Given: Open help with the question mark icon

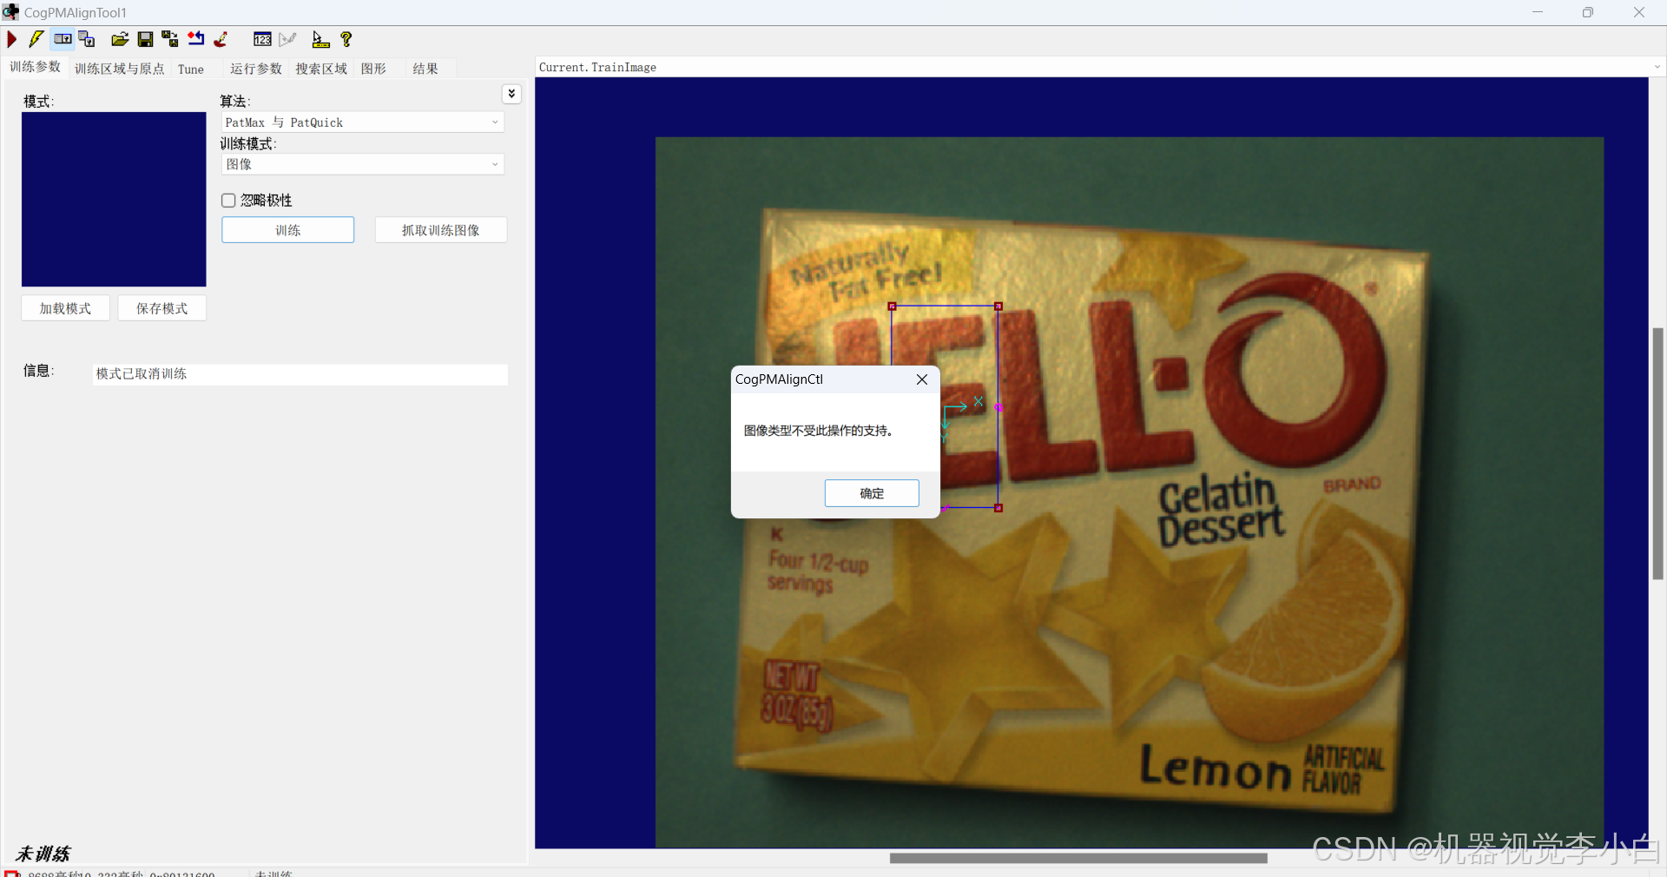Looking at the screenshot, I should (x=346, y=39).
